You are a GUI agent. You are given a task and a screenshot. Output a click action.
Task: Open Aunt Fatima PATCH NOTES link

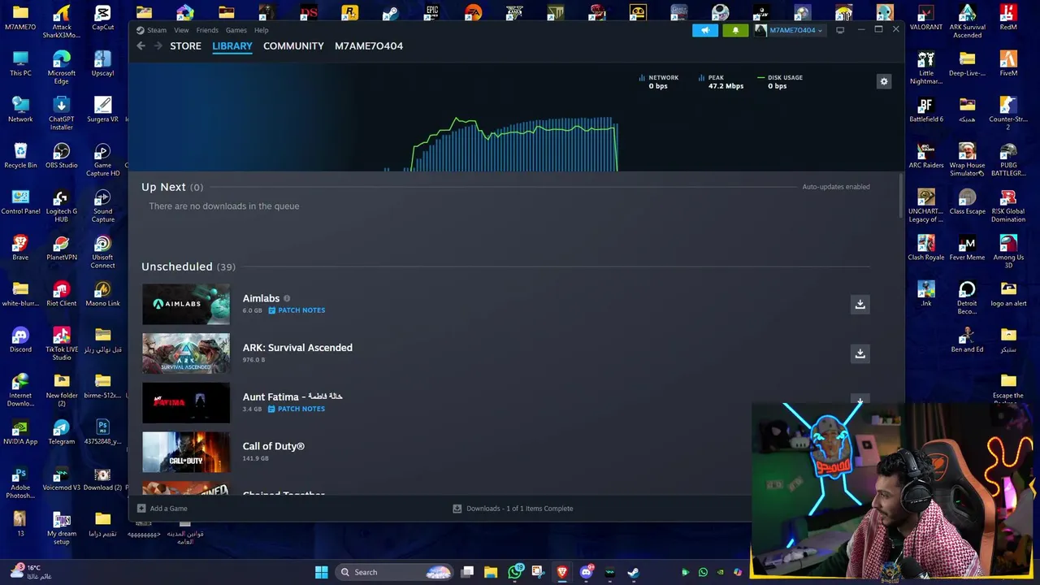coord(297,409)
